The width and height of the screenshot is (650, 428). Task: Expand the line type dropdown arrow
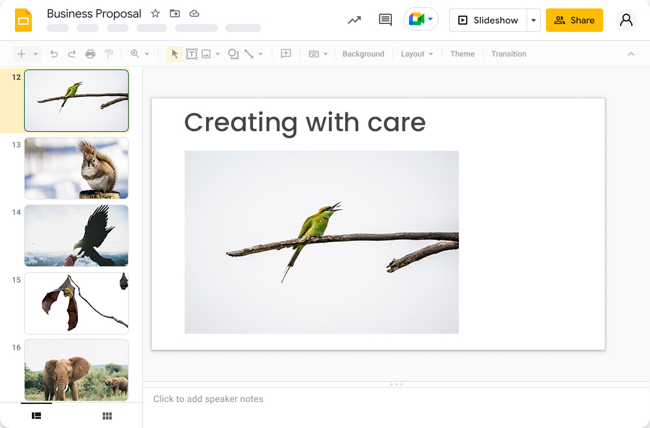click(x=261, y=54)
